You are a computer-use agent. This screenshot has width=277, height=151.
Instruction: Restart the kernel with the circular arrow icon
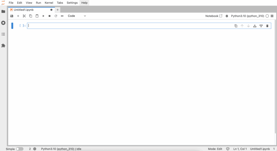[56, 16]
